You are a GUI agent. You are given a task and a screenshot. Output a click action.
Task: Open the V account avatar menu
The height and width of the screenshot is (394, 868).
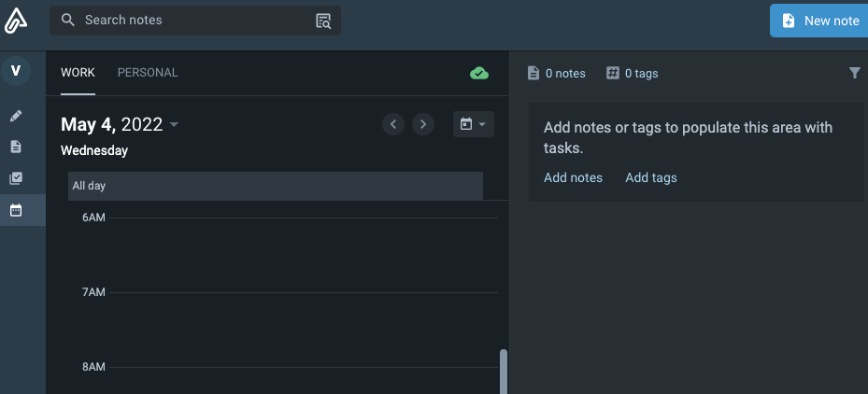point(16,71)
